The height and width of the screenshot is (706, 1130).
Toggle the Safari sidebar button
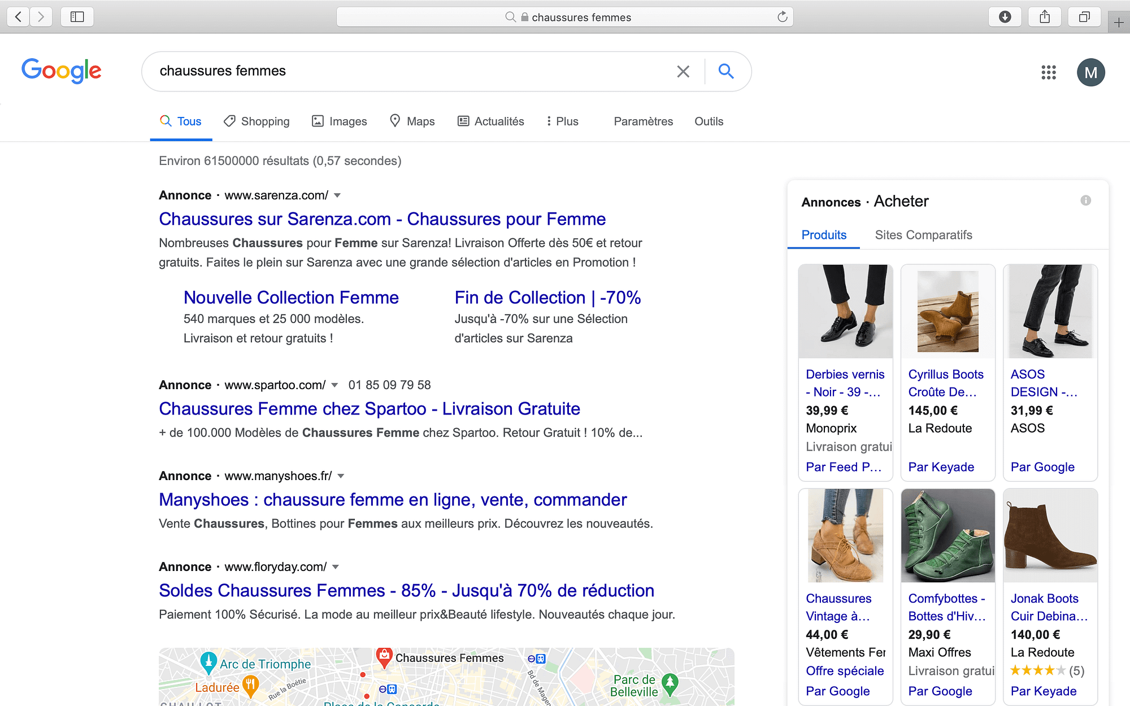coord(77,17)
